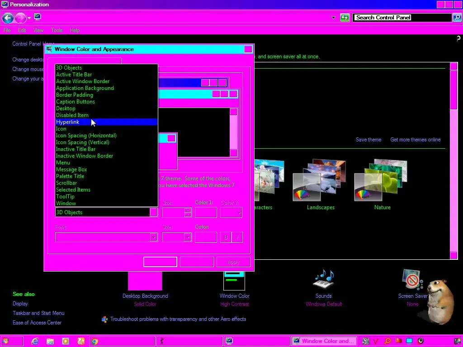The width and height of the screenshot is (463, 347).
Task: Open the Color 2 swatch dropdown
Action: 231,212
